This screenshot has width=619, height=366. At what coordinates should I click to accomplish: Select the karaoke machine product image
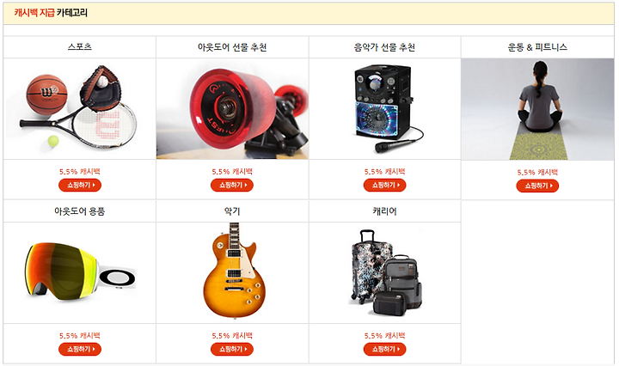385,109
